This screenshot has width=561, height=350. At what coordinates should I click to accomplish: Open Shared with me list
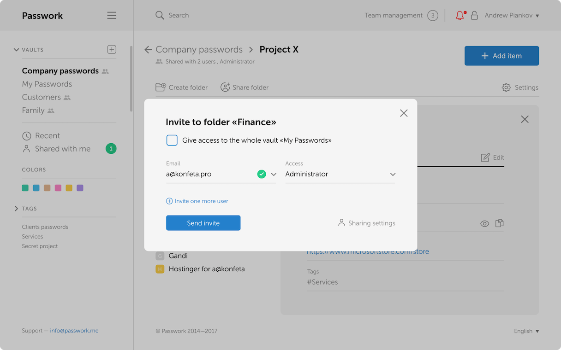(63, 149)
